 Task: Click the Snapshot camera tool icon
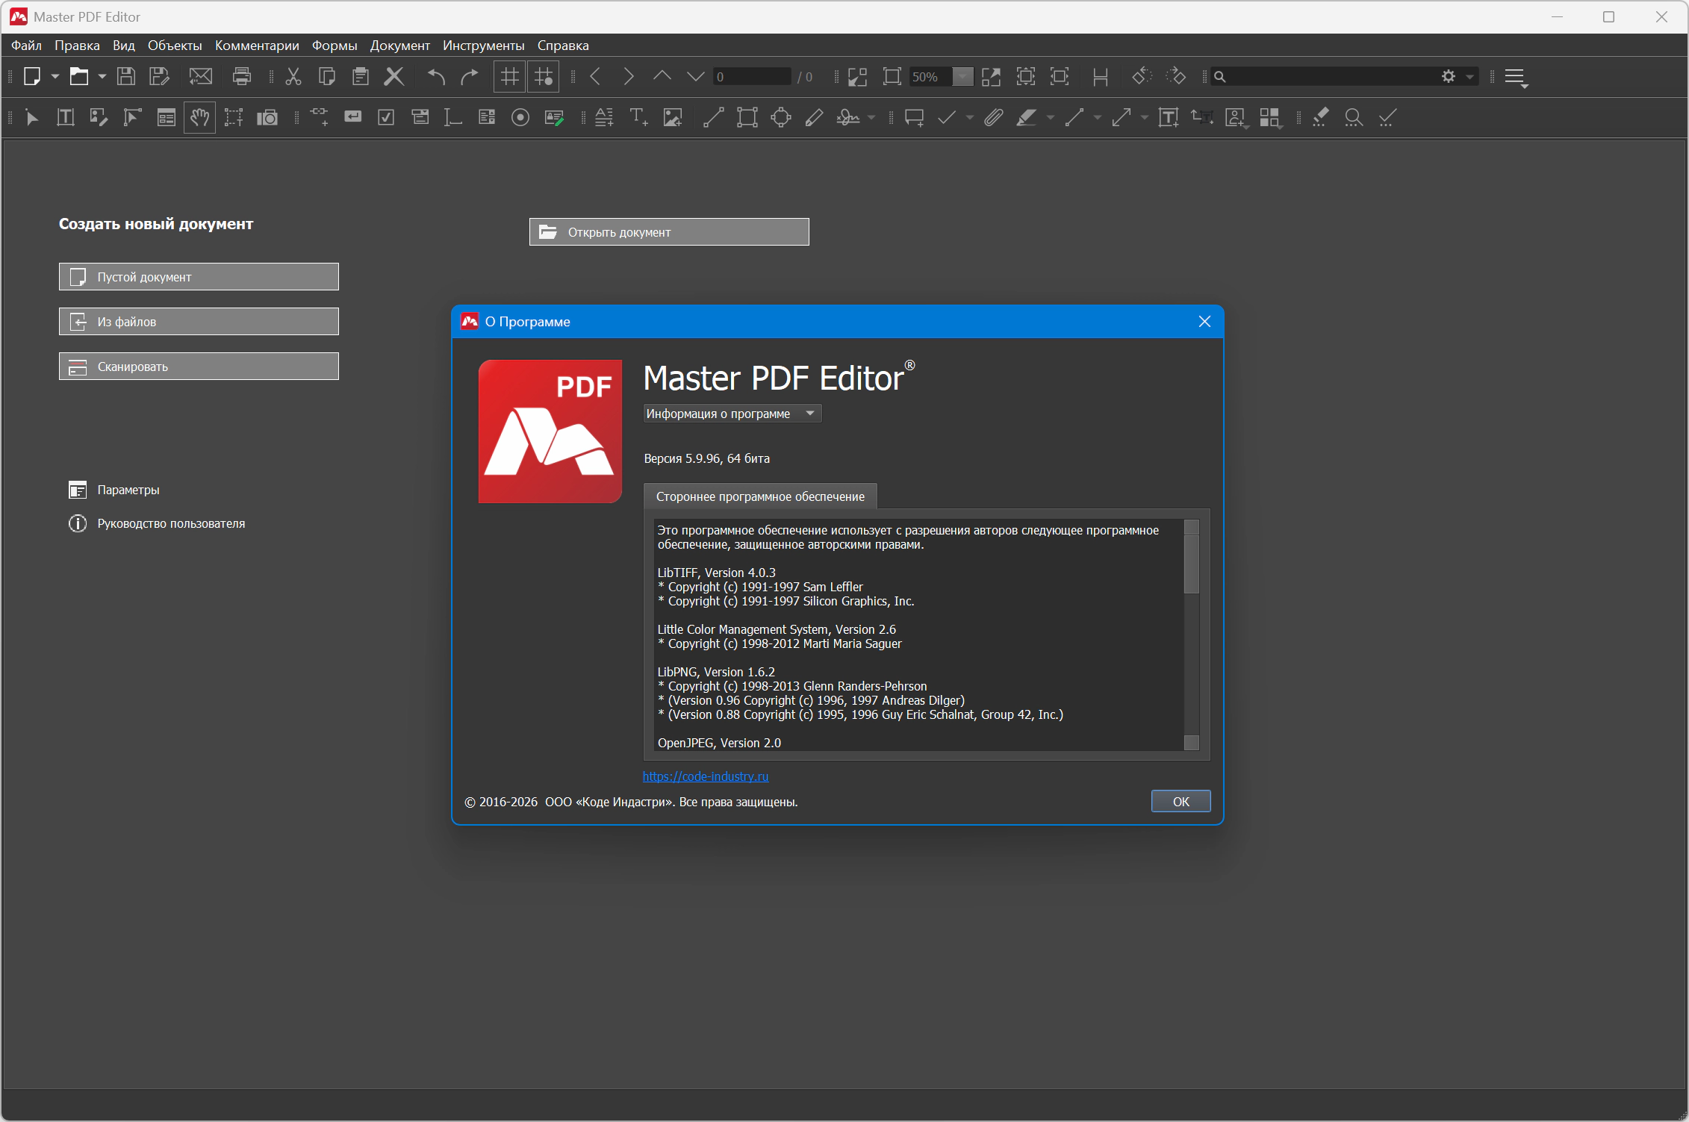(x=267, y=118)
